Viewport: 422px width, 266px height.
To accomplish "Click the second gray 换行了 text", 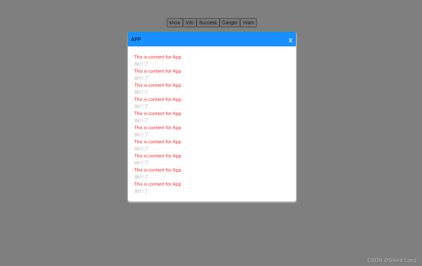I will pyautogui.click(x=142, y=78).
